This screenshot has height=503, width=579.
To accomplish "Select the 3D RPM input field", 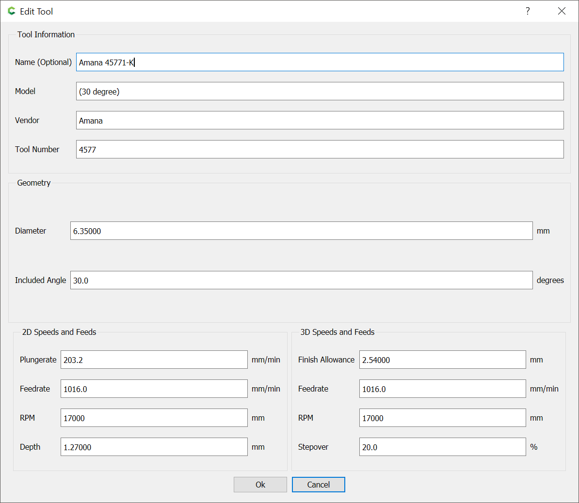I will coord(442,418).
